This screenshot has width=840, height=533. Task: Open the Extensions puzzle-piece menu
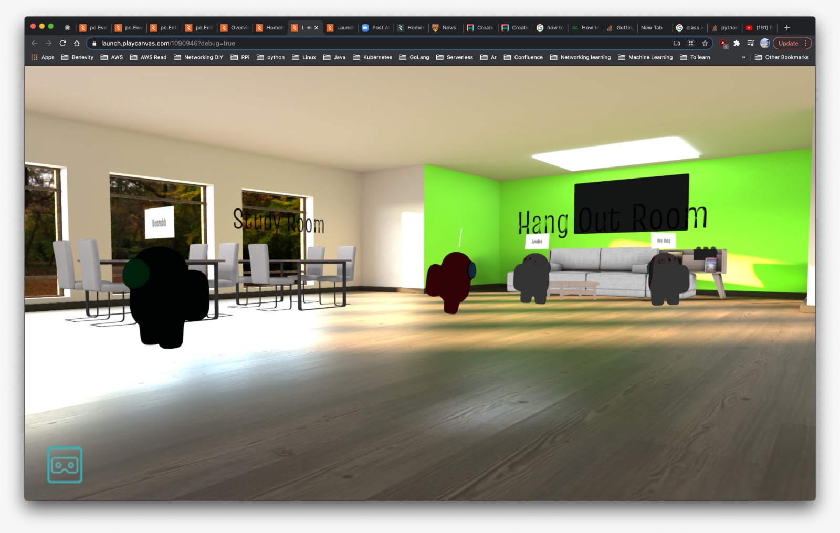pyautogui.click(x=737, y=43)
